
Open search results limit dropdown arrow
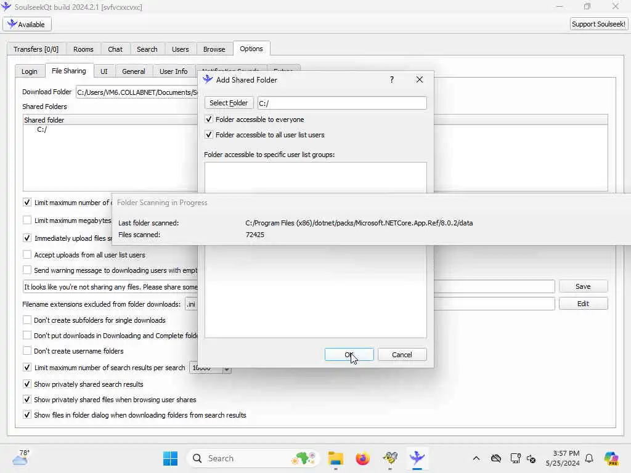coord(227,370)
